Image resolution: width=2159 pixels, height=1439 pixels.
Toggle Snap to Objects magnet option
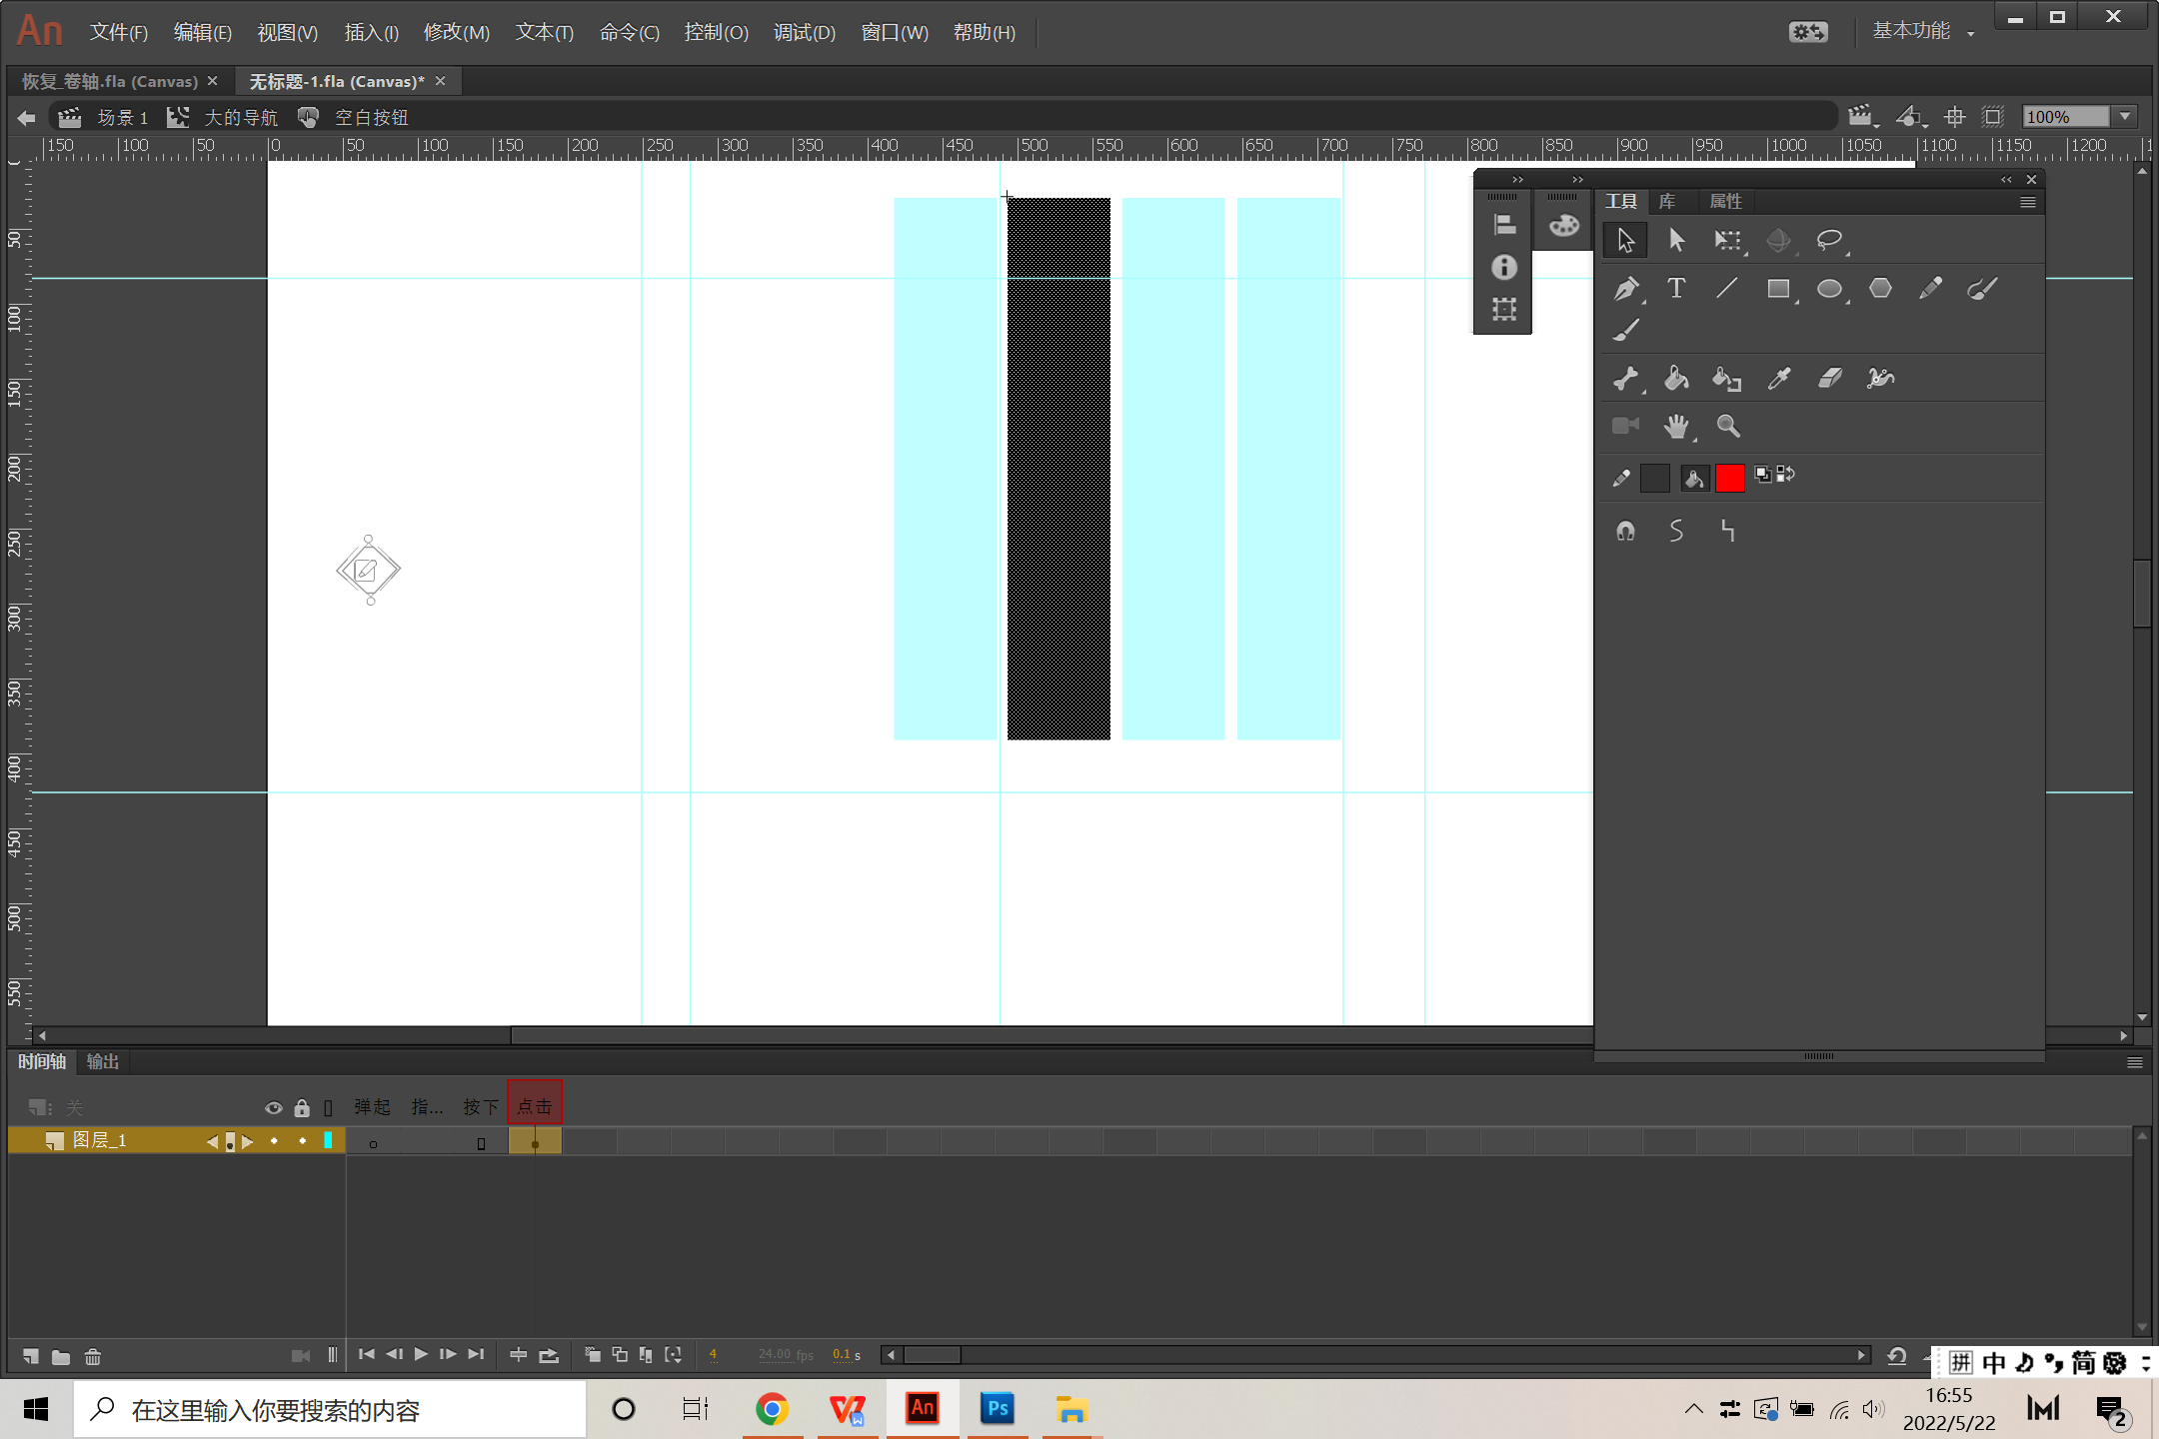click(x=1625, y=531)
